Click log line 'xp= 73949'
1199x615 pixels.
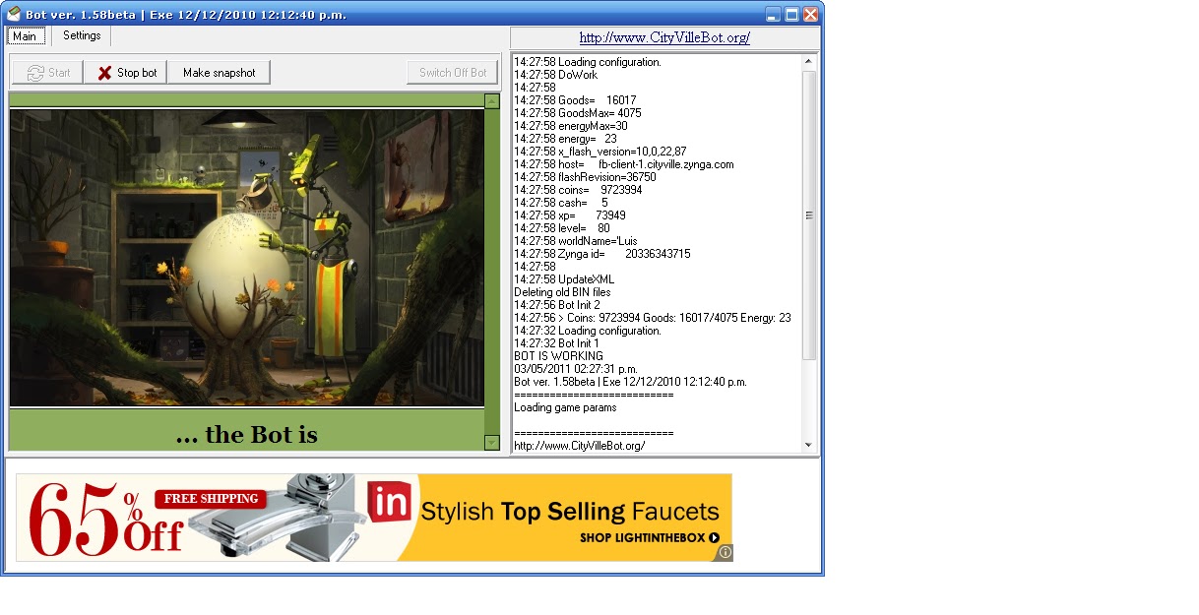click(x=570, y=215)
